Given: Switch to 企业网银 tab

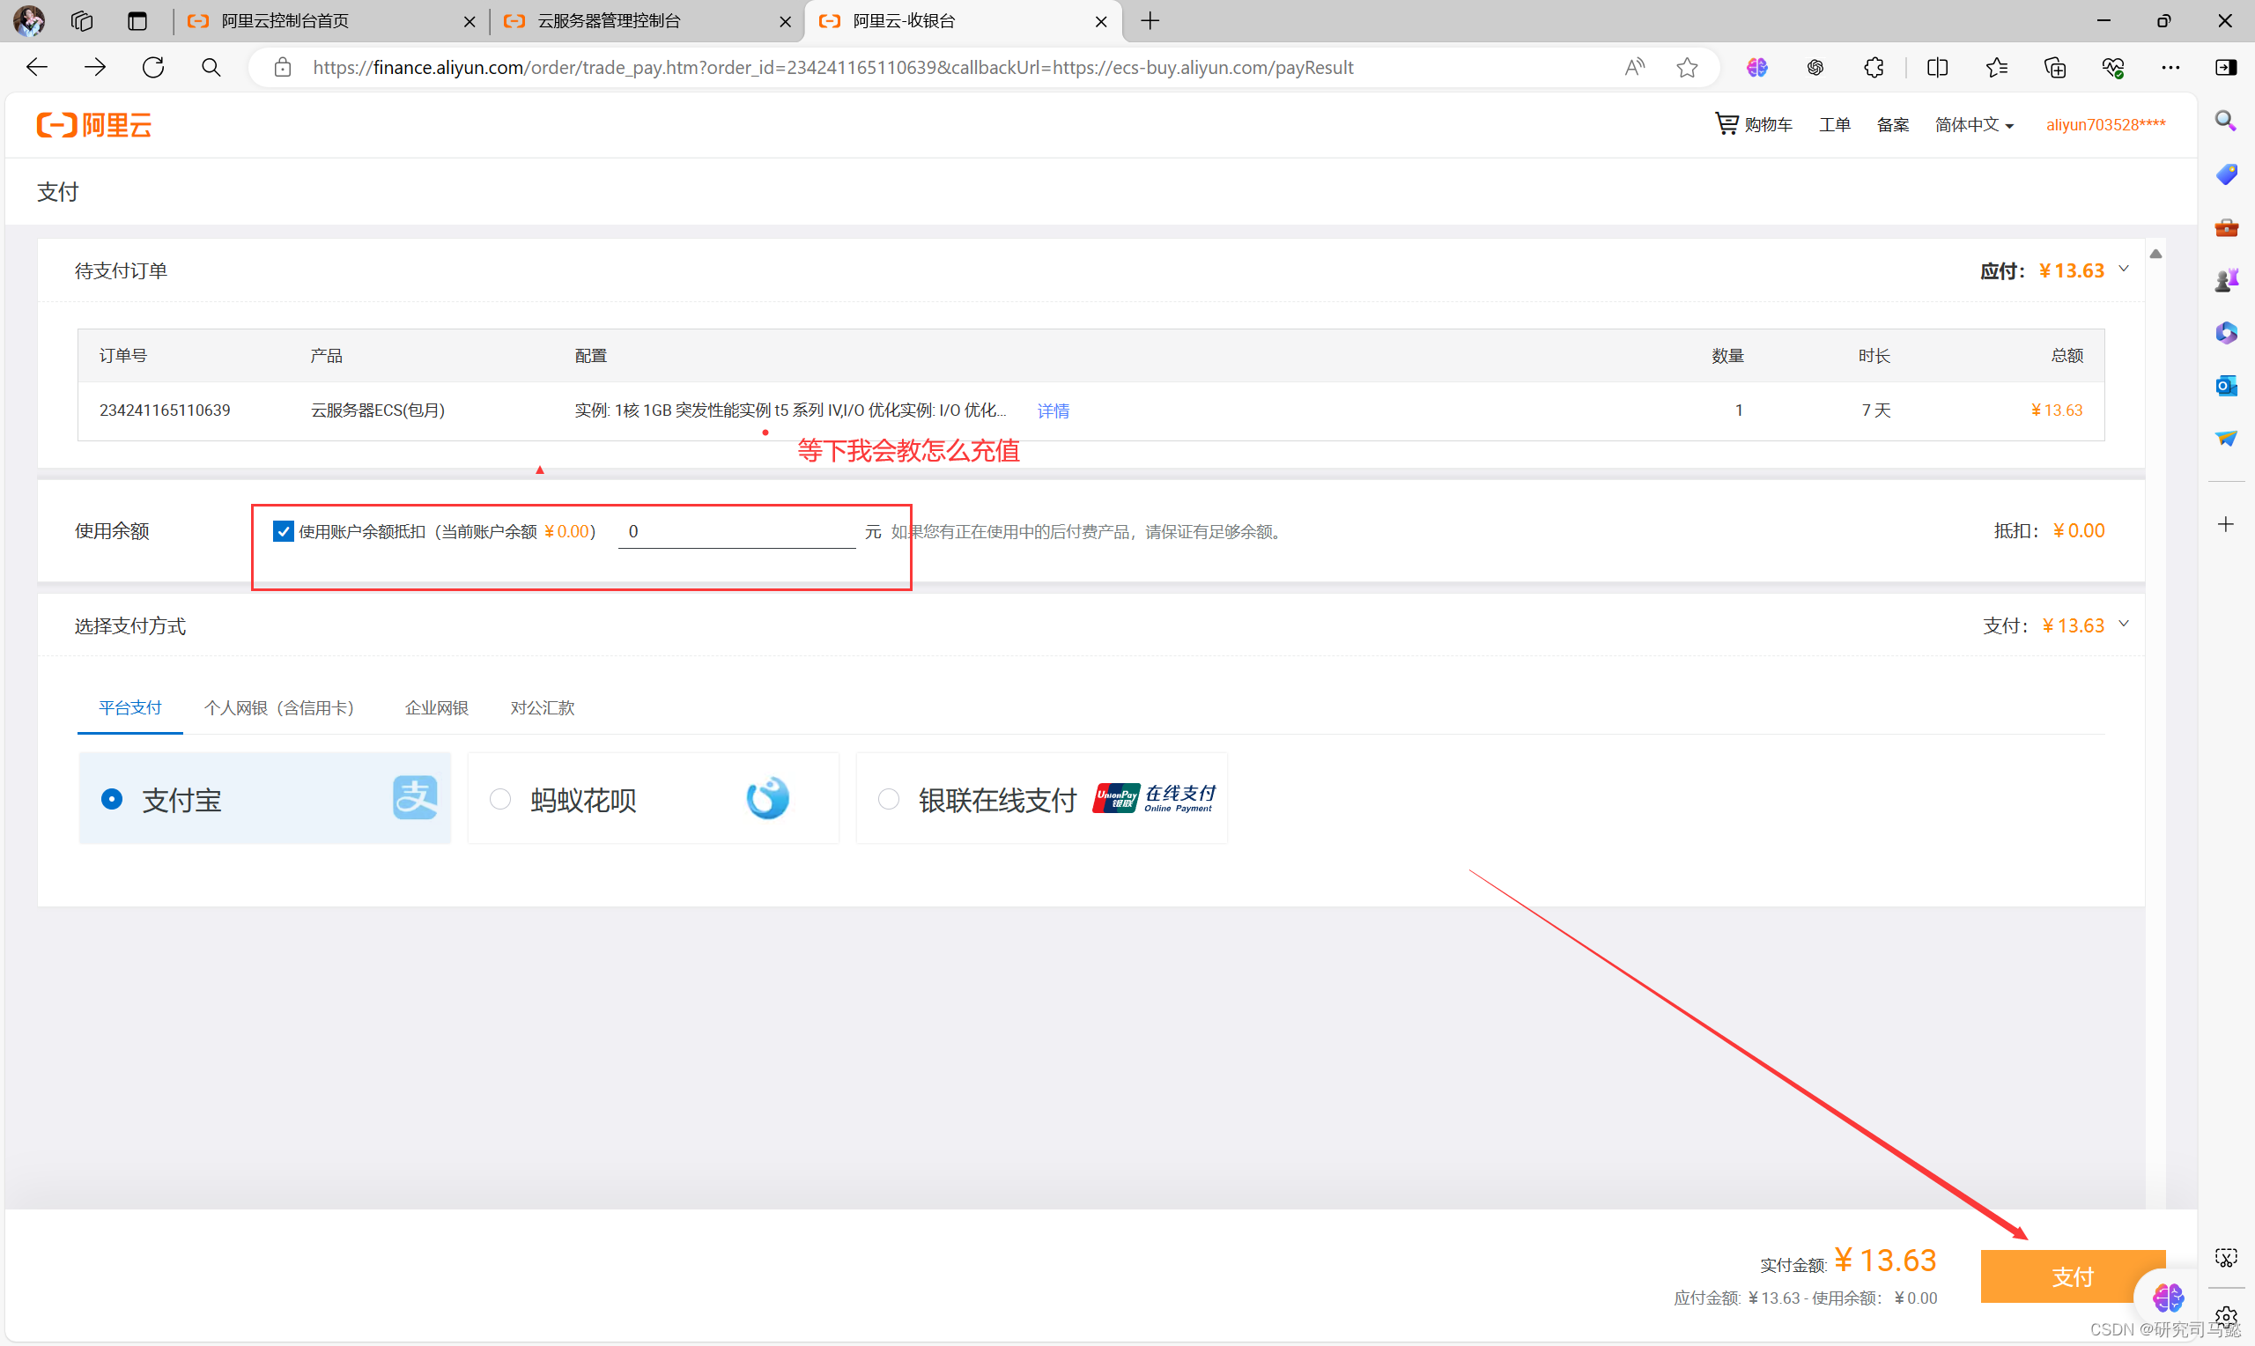Looking at the screenshot, I should coord(436,707).
